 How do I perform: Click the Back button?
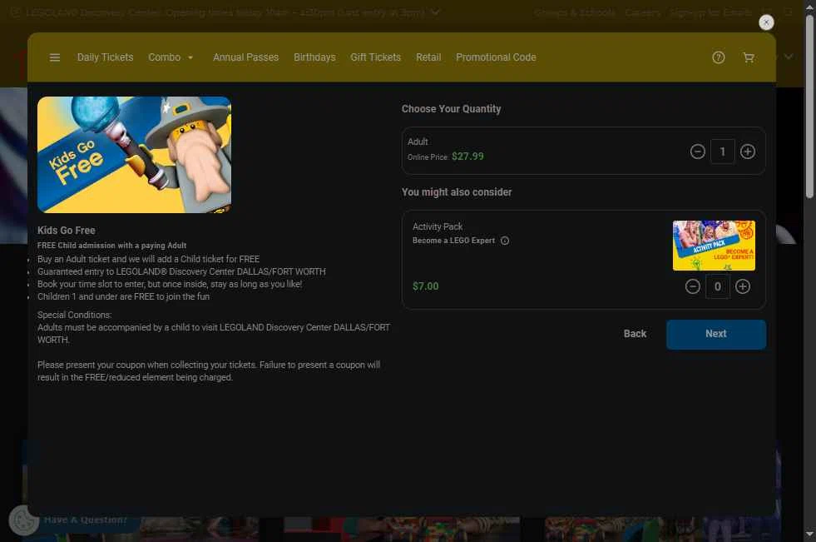635,334
